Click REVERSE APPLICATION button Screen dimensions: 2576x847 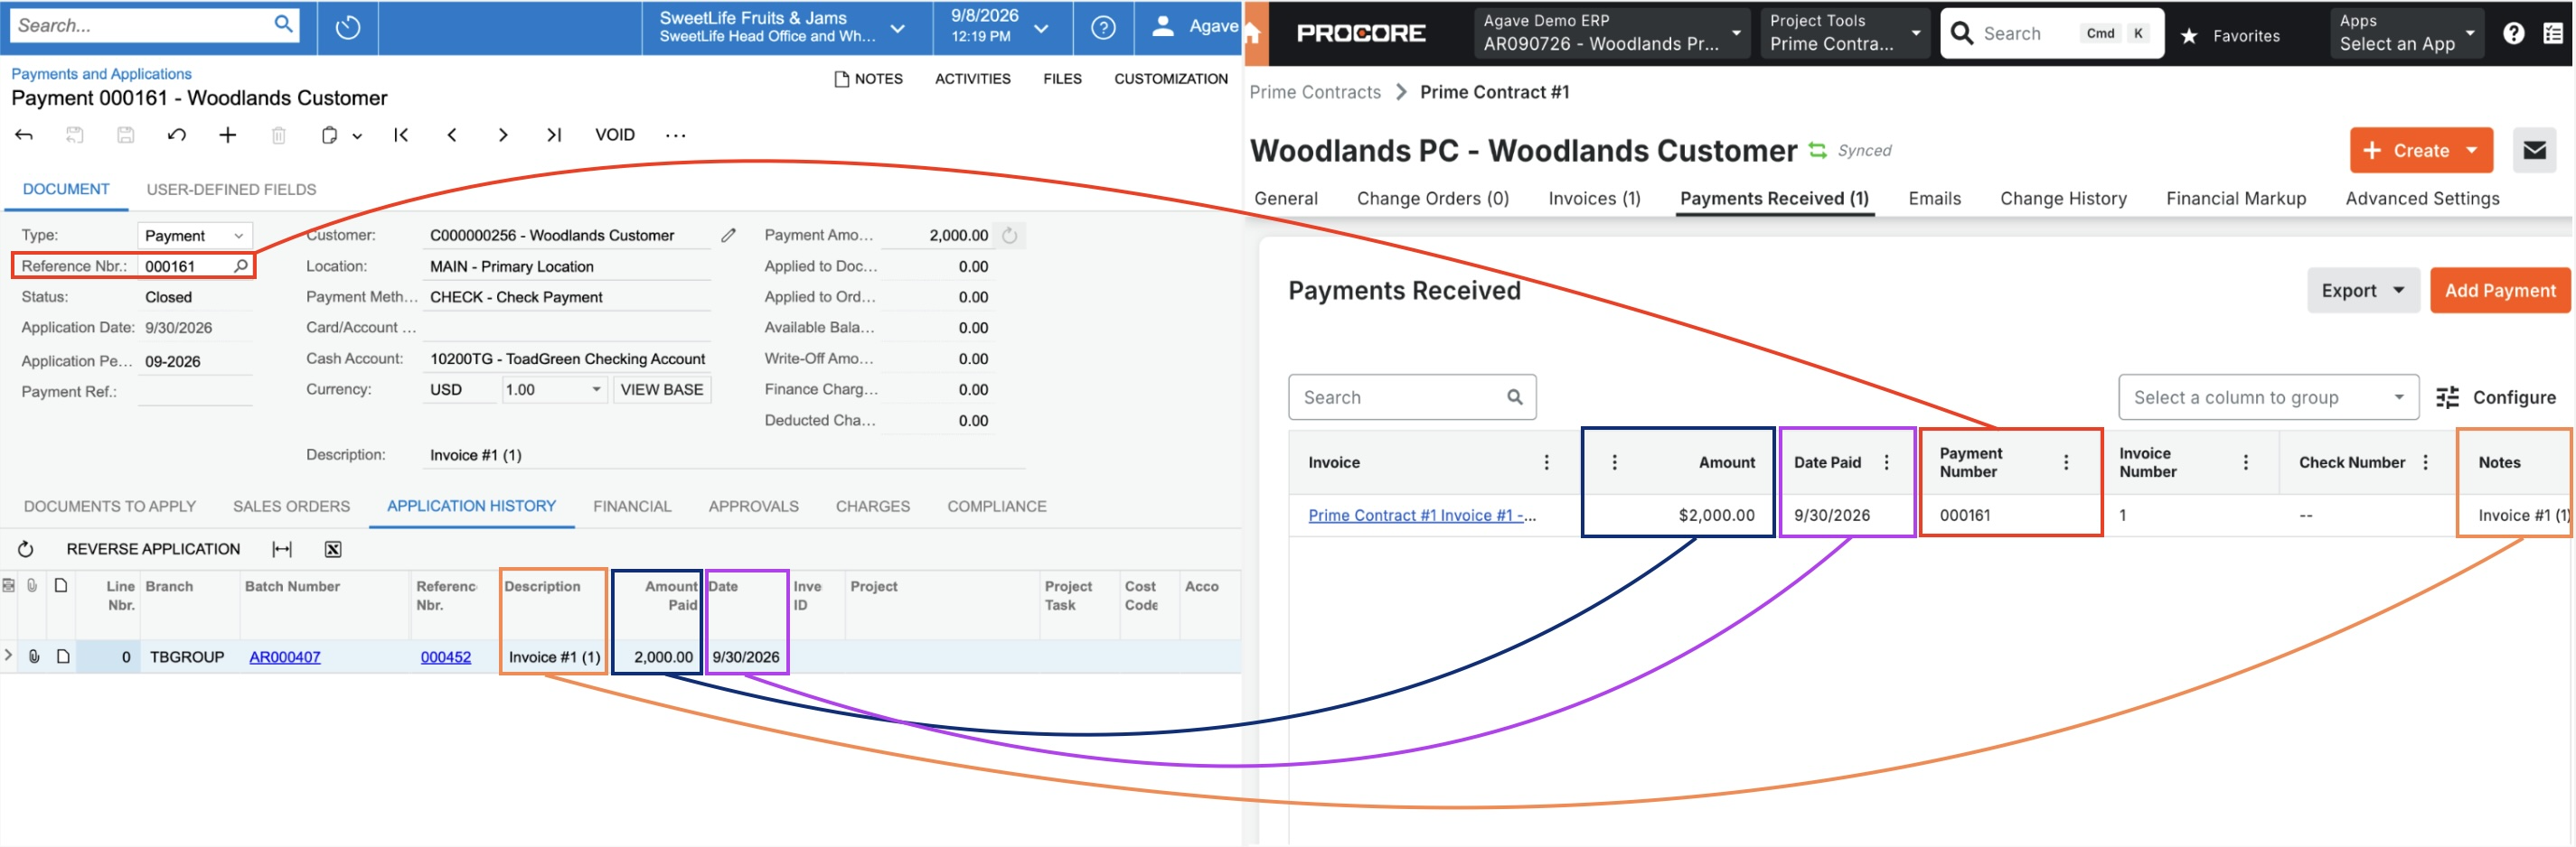coord(153,549)
